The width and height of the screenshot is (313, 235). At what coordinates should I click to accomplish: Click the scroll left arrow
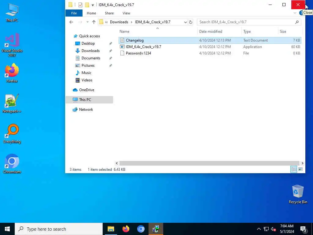117,163
